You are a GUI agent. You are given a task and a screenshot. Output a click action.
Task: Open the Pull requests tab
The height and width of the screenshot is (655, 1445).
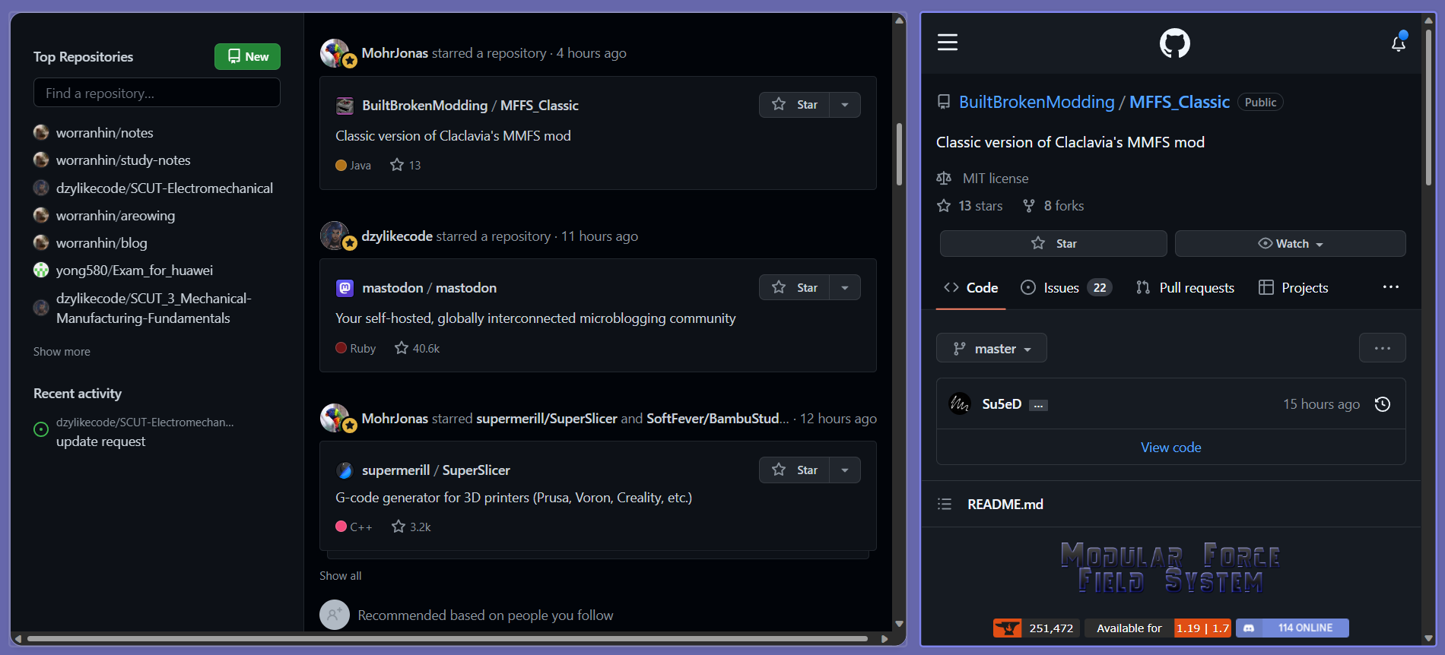tap(1185, 288)
